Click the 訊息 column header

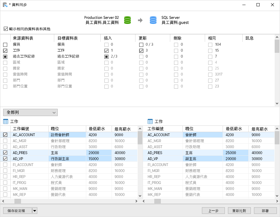click(258, 38)
